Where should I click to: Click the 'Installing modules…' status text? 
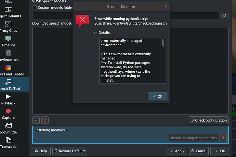tap(52, 130)
